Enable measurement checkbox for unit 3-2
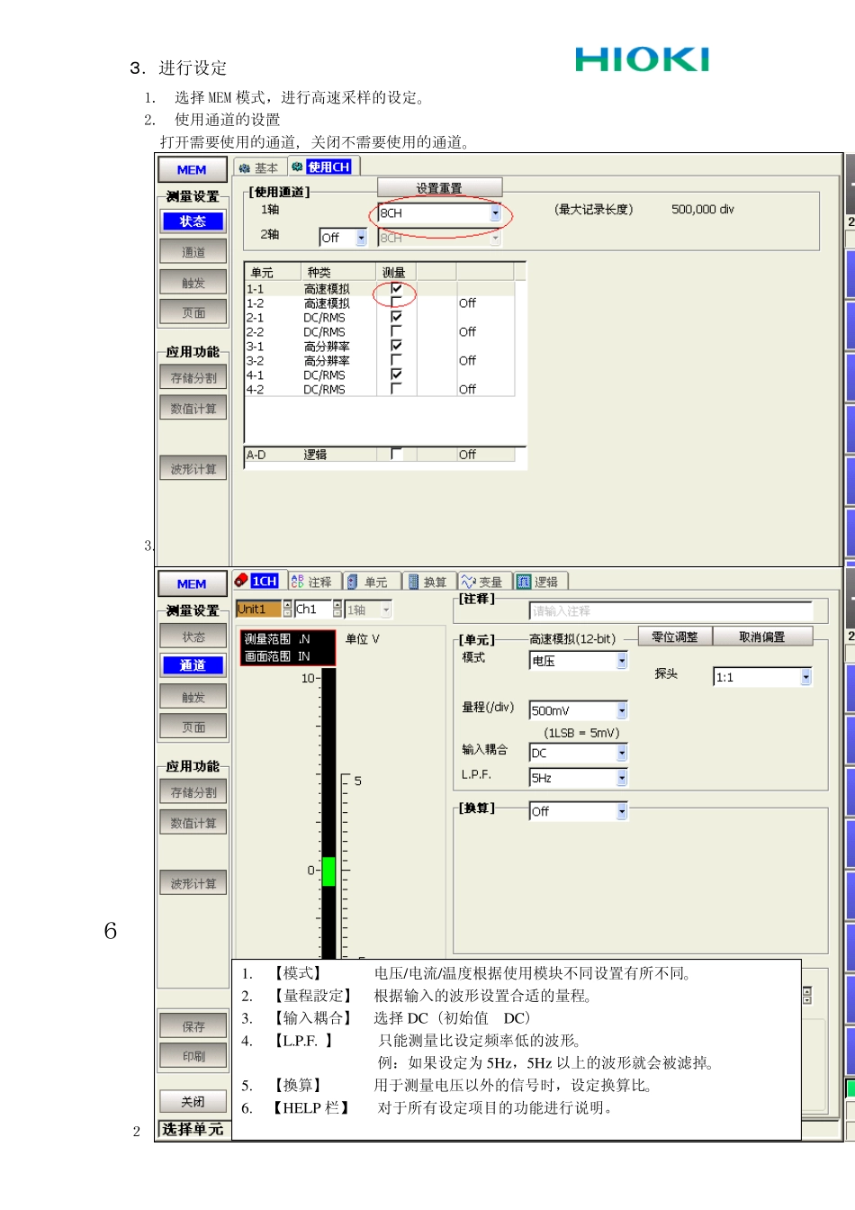 [396, 360]
